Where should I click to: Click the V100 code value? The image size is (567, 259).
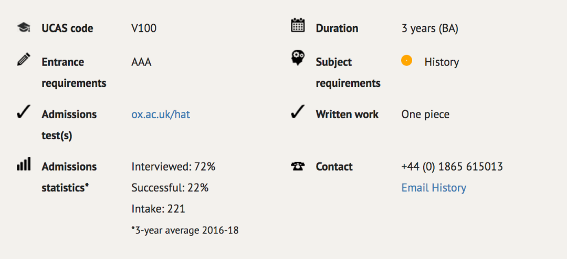pyautogui.click(x=144, y=28)
